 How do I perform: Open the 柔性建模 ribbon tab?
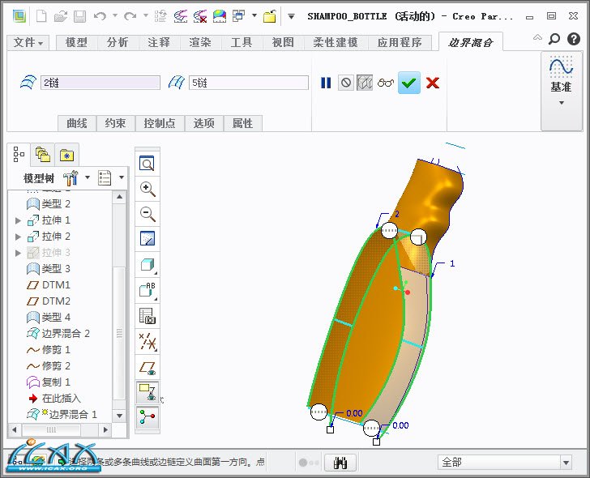336,42
